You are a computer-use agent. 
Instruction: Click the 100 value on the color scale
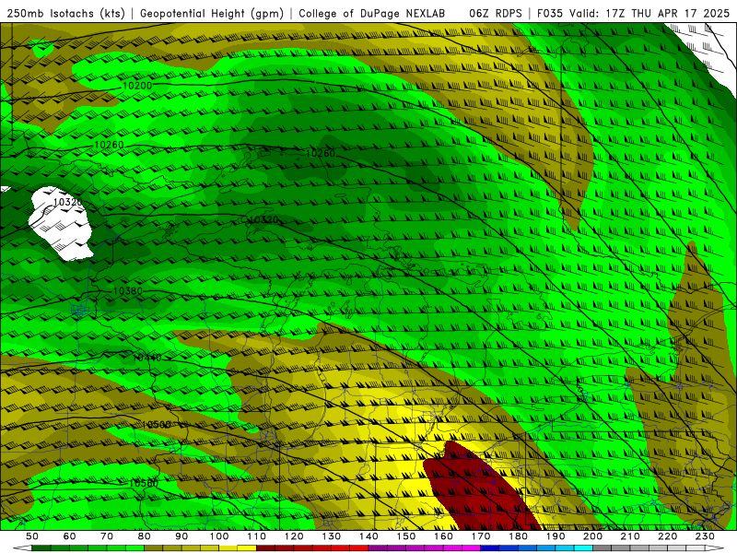(219, 536)
